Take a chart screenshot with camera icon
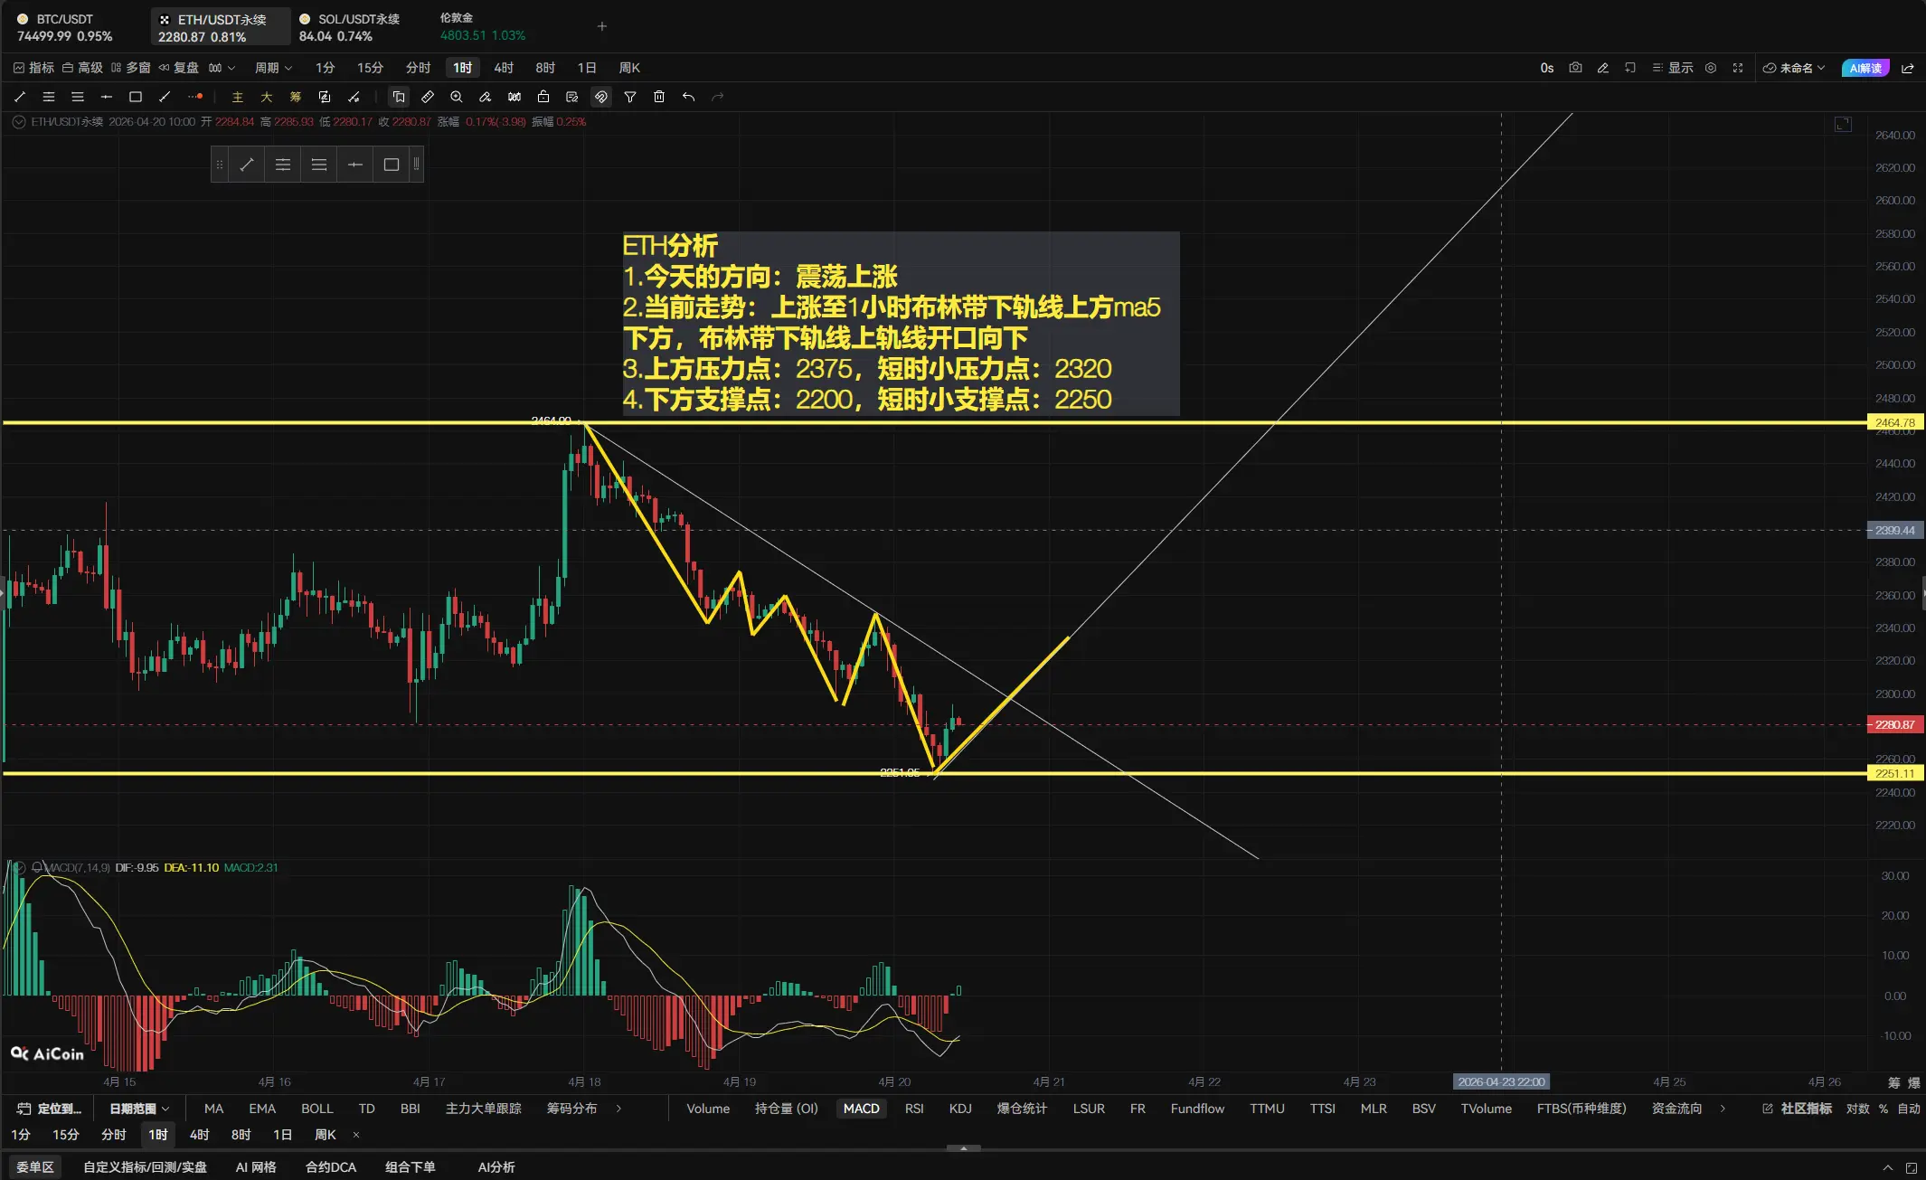This screenshot has height=1180, width=1926. 1575,68
